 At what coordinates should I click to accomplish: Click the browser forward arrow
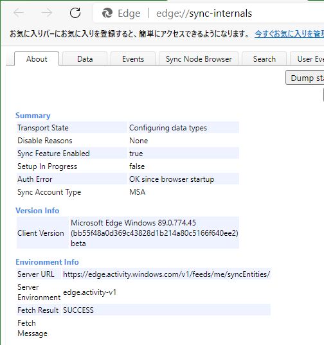click(47, 13)
